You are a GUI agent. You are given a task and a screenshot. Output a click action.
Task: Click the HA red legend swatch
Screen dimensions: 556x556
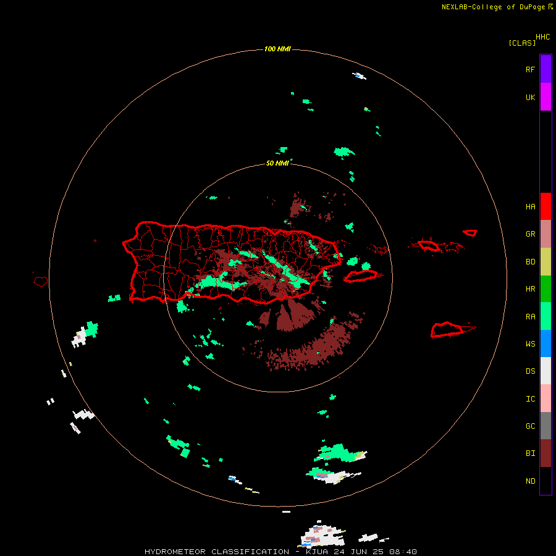click(545, 206)
